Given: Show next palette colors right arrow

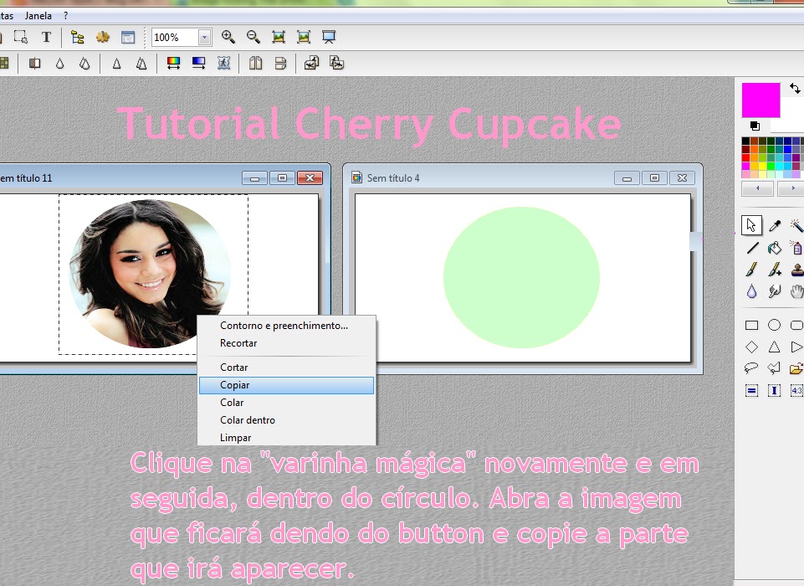Looking at the screenshot, I should point(792,188).
